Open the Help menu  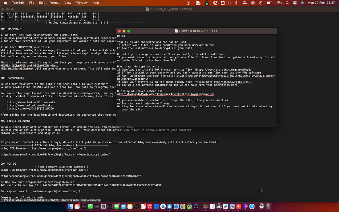tap(96, 3)
